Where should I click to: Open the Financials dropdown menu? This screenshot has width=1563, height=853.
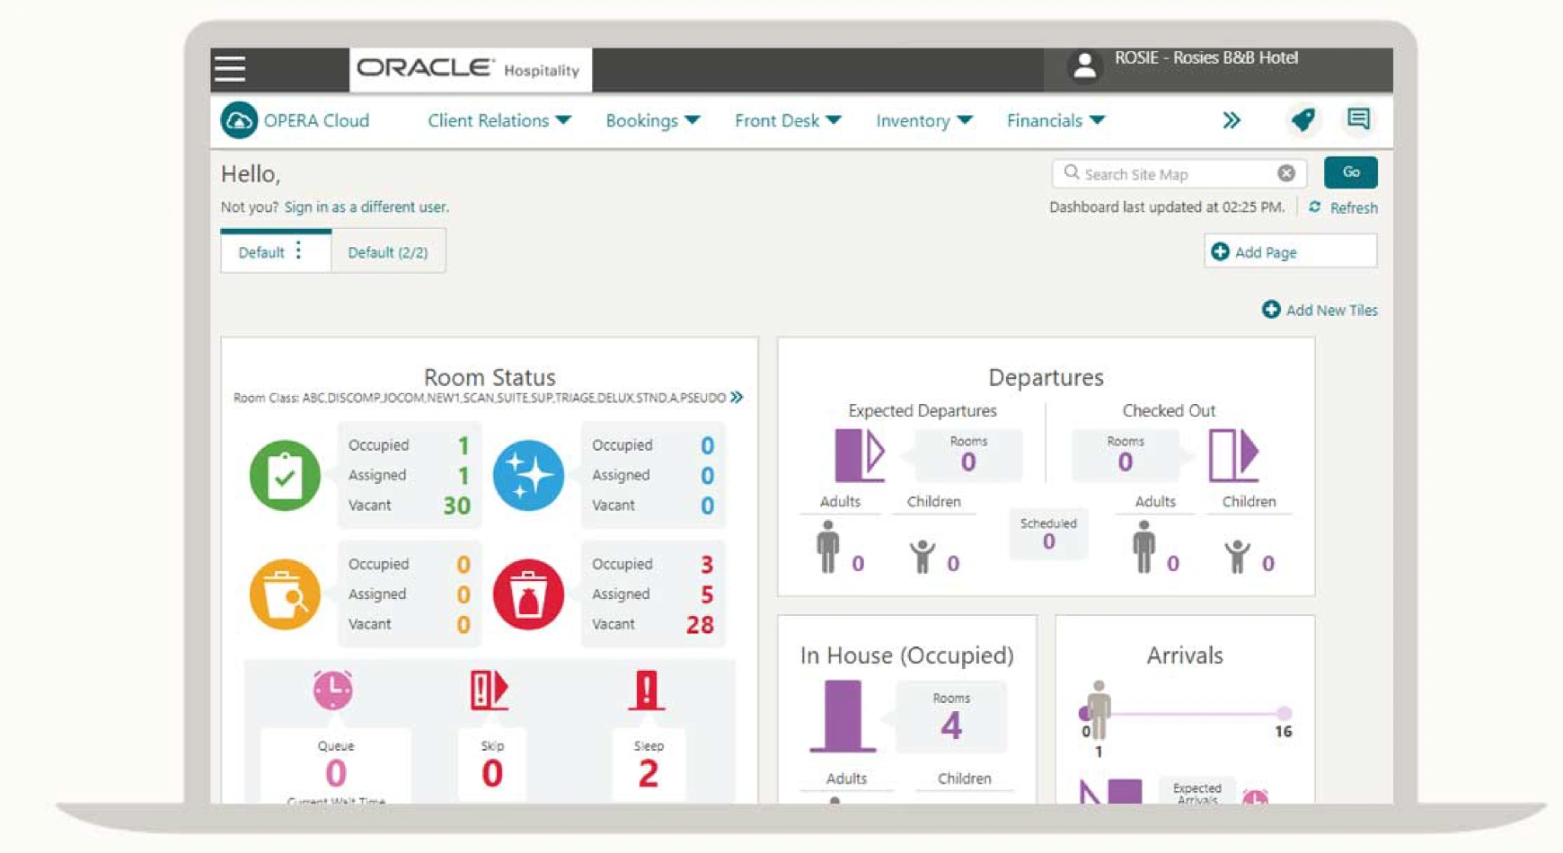tap(1055, 120)
